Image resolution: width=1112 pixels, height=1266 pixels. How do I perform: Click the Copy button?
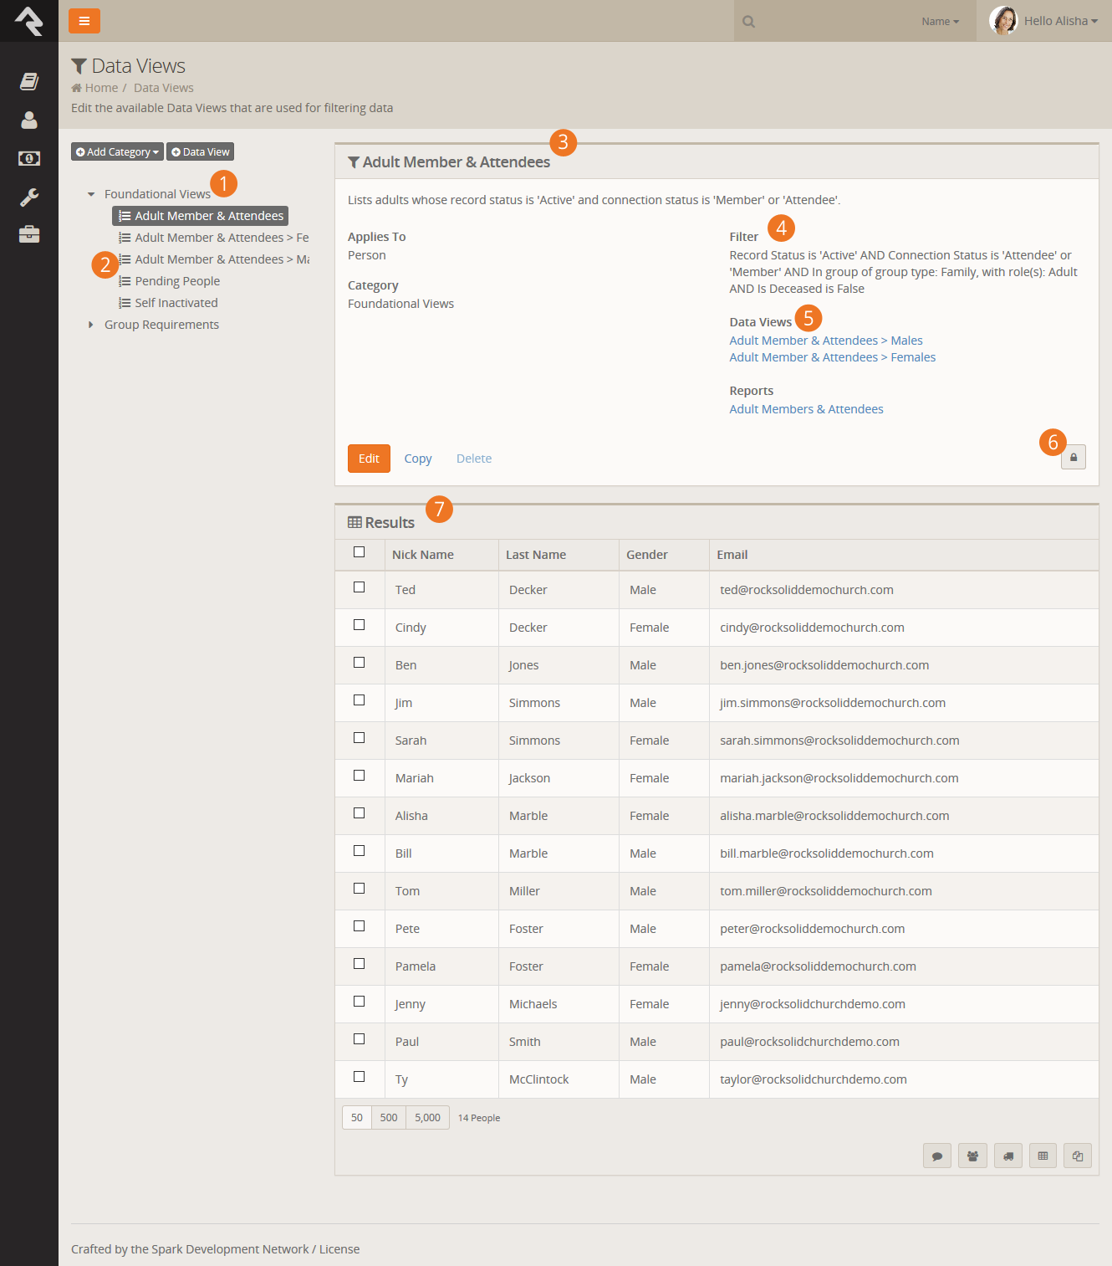click(x=418, y=459)
